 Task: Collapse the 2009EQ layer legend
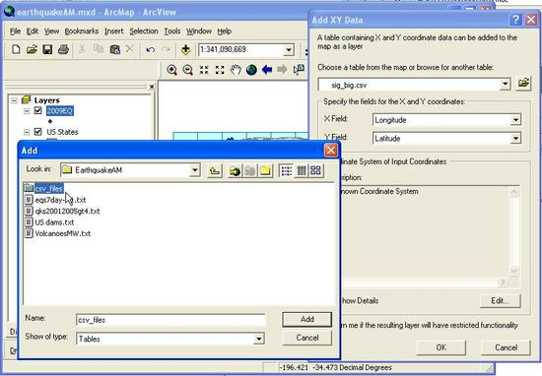(x=27, y=111)
